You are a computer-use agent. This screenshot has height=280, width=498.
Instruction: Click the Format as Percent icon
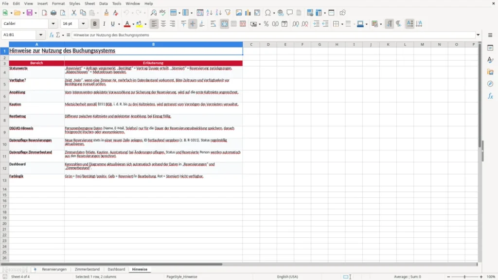coord(266,24)
